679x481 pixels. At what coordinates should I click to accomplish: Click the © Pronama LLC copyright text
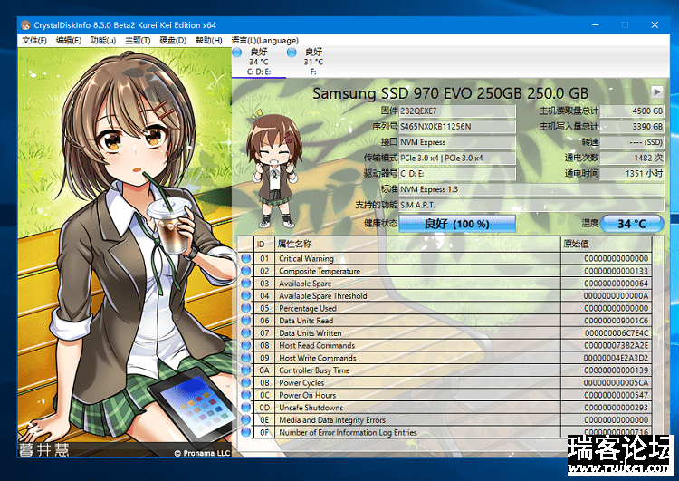click(x=202, y=453)
